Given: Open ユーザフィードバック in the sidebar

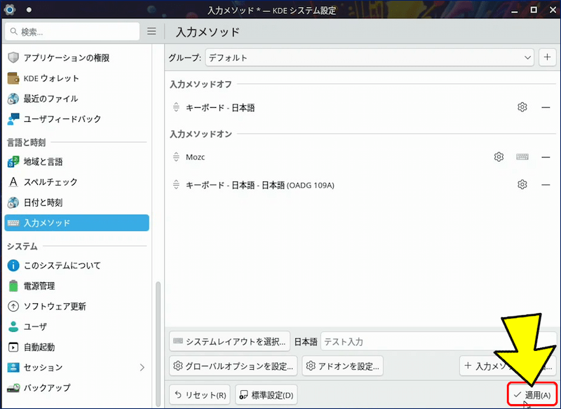Looking at the screenshot, I should tap(76, 119).
